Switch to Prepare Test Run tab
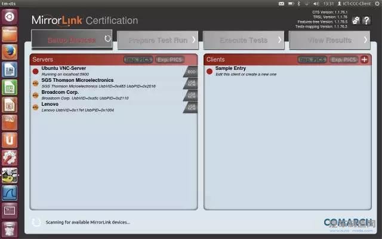This screenshot has height=239, width=382. [x=158, y=40]
